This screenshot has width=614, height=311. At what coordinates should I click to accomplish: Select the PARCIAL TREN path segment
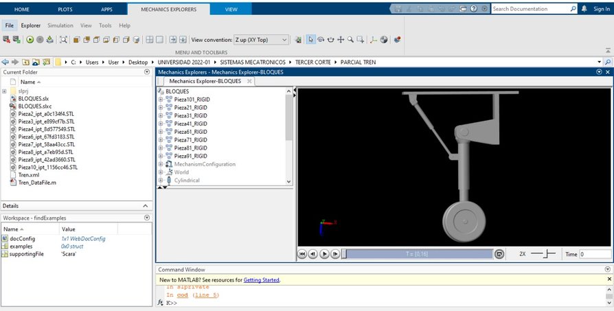[358, 62]
